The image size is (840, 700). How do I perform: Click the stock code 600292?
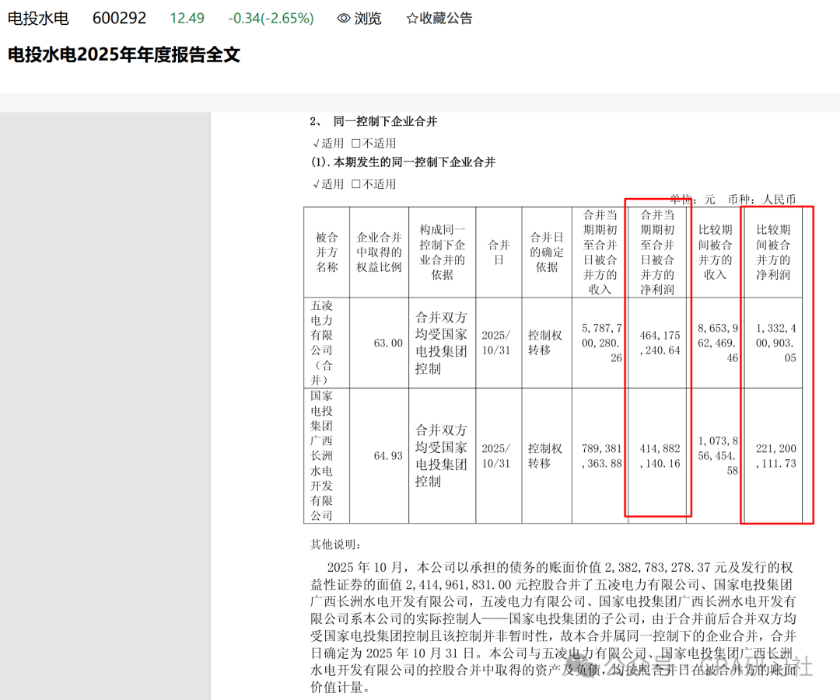[x=119, y=18]
